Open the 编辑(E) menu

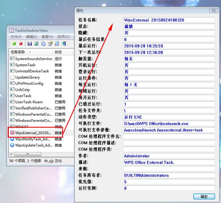point(31,37)
